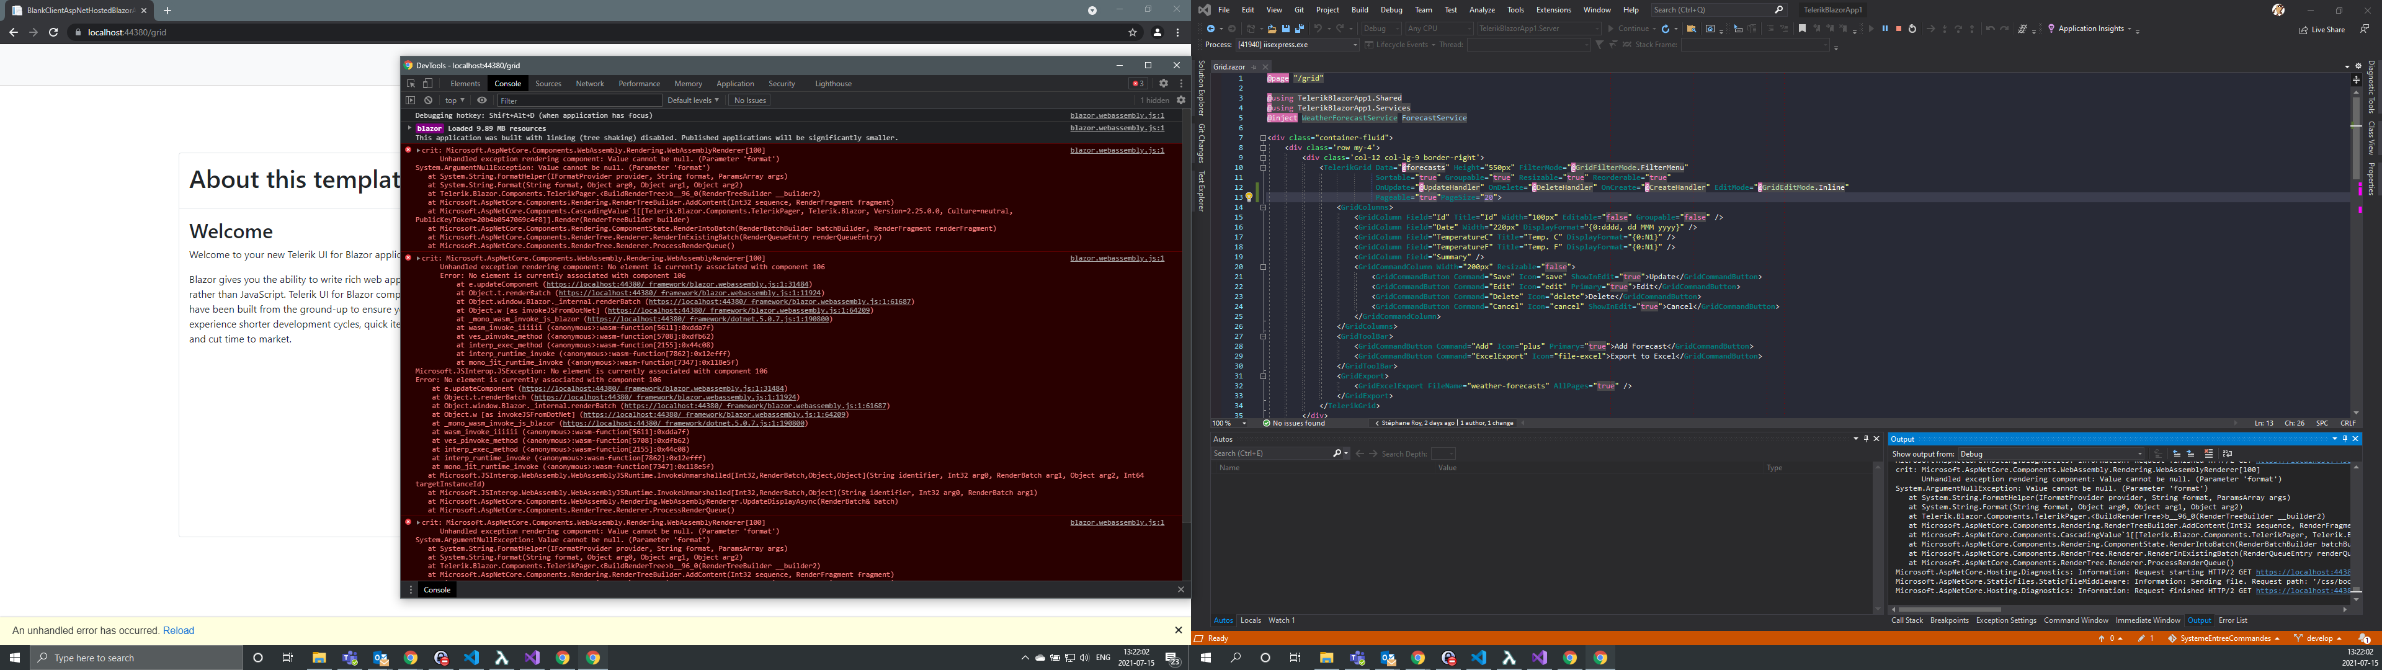
Task: Open Default levels dropdown
Action: [693, 100]
